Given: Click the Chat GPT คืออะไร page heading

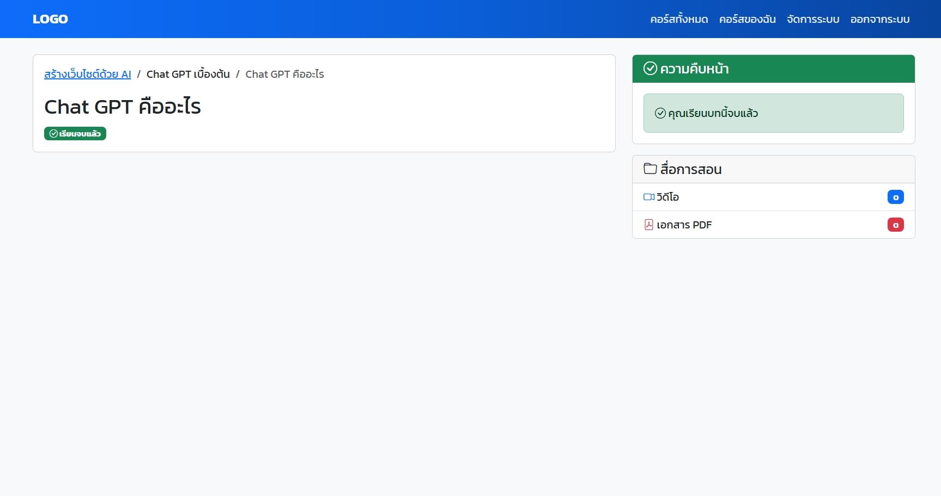Looking at the screenshot, I should pos(123,107).
